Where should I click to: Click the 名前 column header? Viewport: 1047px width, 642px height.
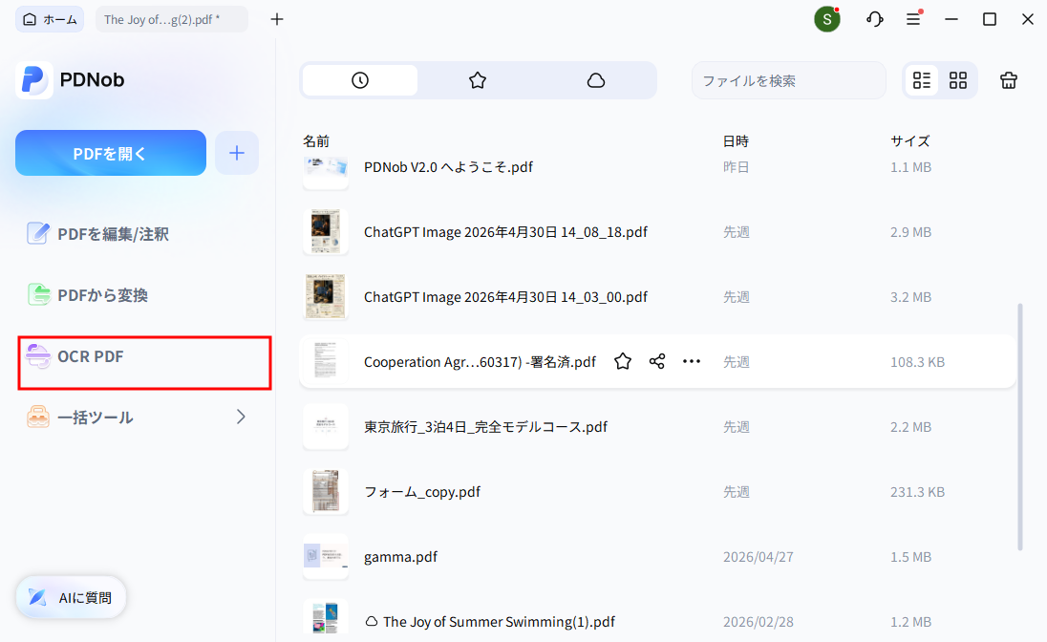316,141
